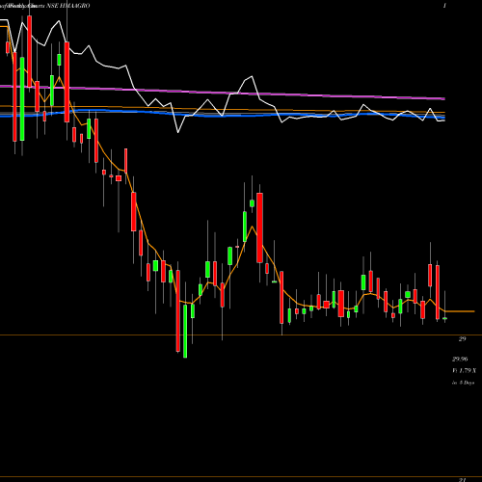Select the 29 price axis label
Viewport: 482px width, 482px height.
tap(462, 339)
